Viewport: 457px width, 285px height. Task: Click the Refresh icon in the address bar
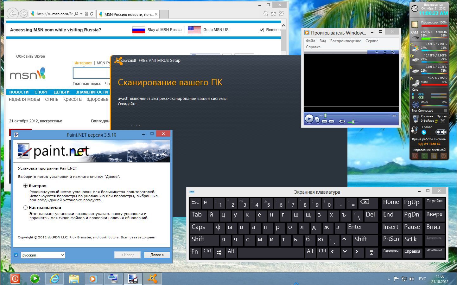pos(92,14)
